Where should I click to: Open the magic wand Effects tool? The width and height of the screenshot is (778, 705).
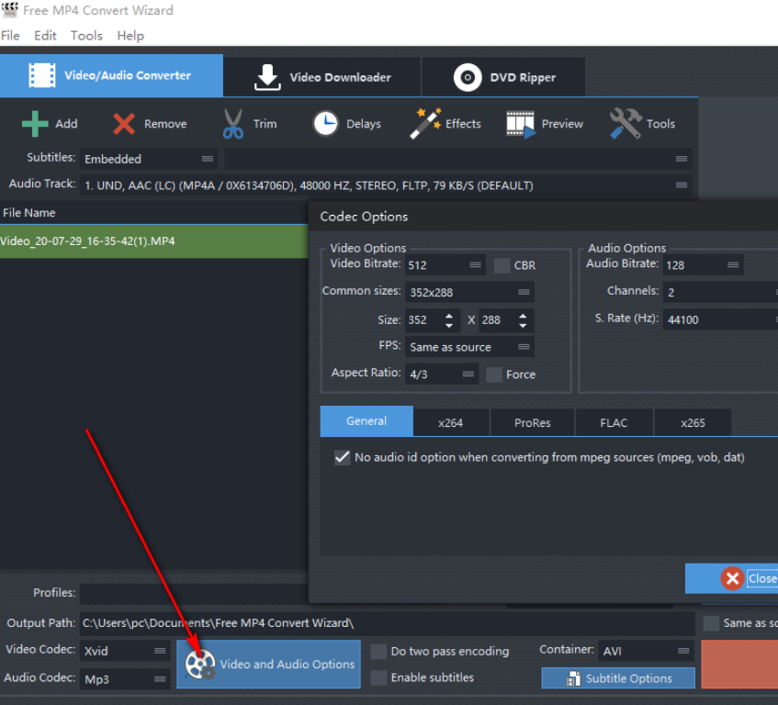[425, 123]
